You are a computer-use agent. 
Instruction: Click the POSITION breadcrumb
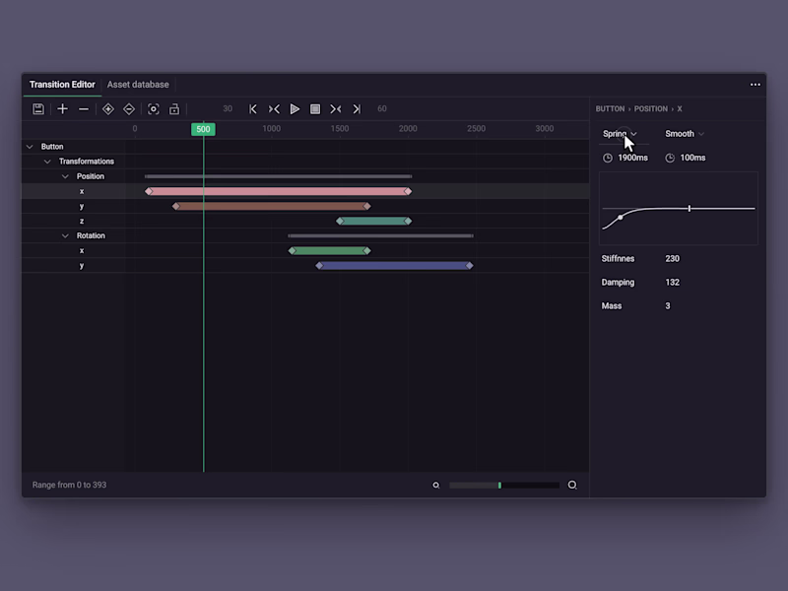coord(651,109)
